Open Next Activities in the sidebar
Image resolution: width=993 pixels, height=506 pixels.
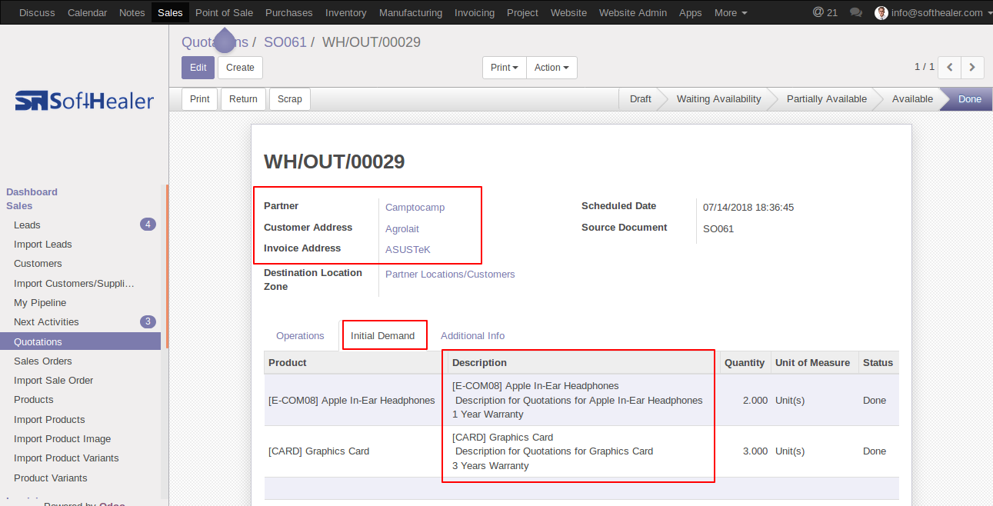81,322
